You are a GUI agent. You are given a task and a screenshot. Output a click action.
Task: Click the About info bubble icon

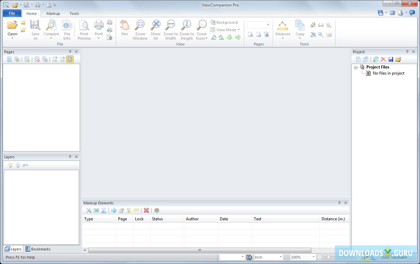point(412,13)
